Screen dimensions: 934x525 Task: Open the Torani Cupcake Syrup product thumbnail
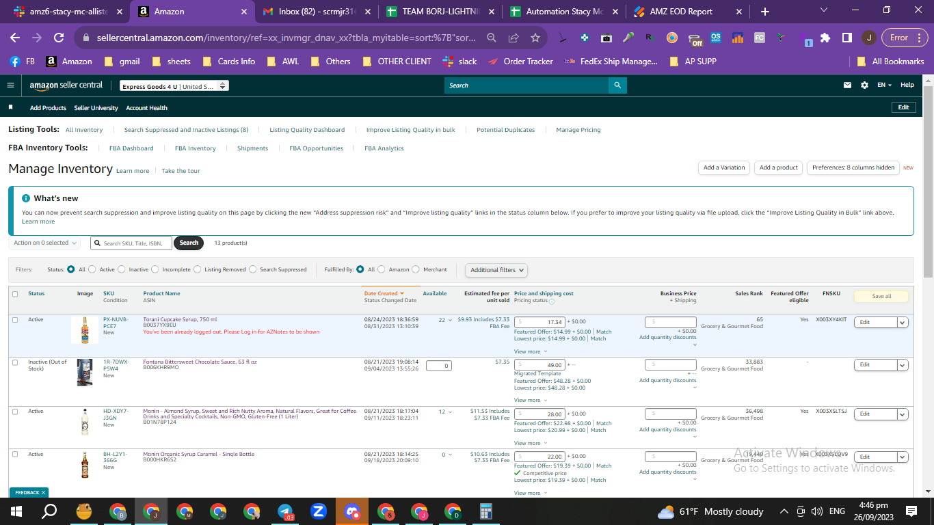coord(85,330)
